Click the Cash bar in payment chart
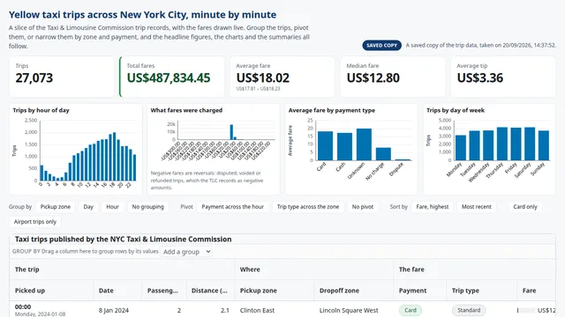 coord(344,147)
